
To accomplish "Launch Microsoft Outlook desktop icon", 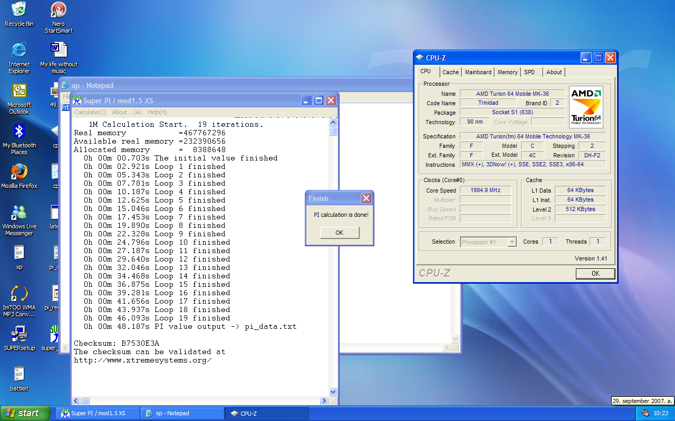I will (19, 98).
